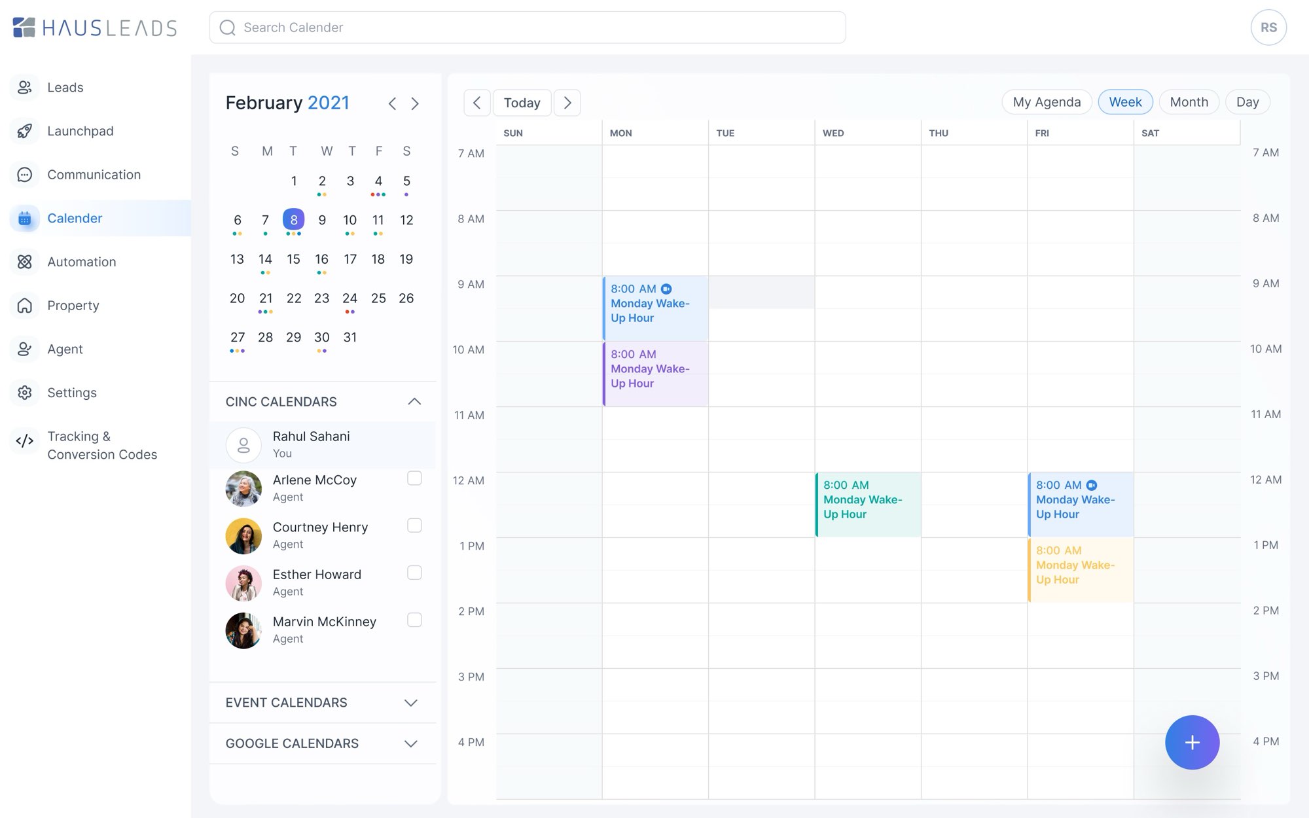The image size is (1309, 818).
Task: Go to next month in mini calendar
Action: point(415,103)
